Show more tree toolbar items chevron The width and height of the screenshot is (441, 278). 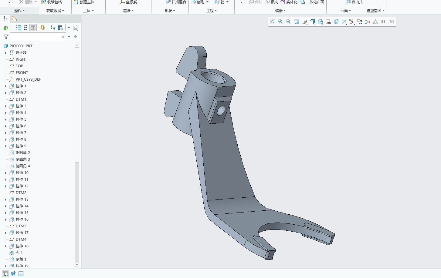click(69, 28)
